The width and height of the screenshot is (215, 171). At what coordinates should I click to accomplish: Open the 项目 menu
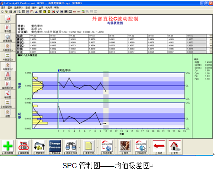pyautogui.click(x=3, y=8)
